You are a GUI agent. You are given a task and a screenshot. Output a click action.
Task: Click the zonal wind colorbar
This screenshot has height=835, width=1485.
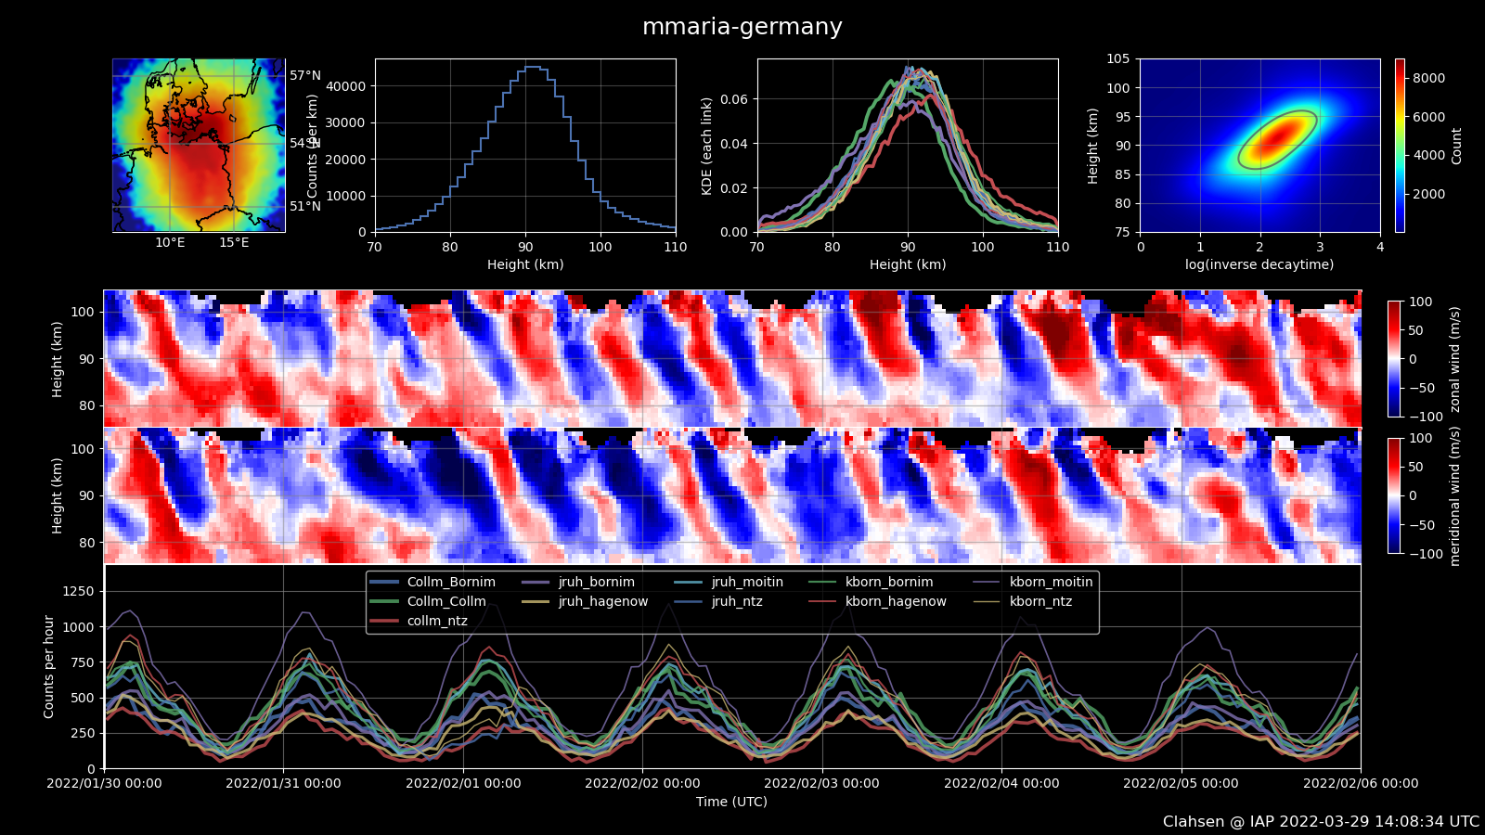pos(1395,359)
